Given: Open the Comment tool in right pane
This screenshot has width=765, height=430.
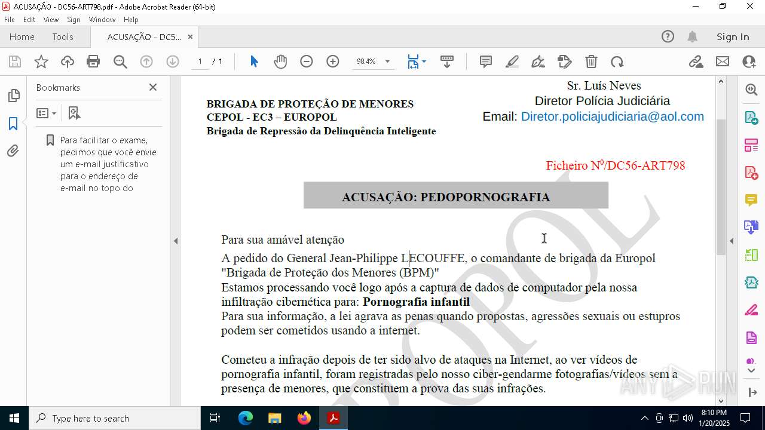Looking at the screenshot, I should [x=751, y=200].
